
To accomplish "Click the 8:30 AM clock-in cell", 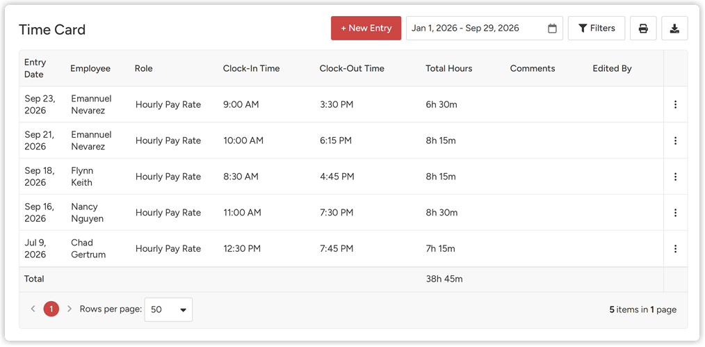I will tap(241, 177).
